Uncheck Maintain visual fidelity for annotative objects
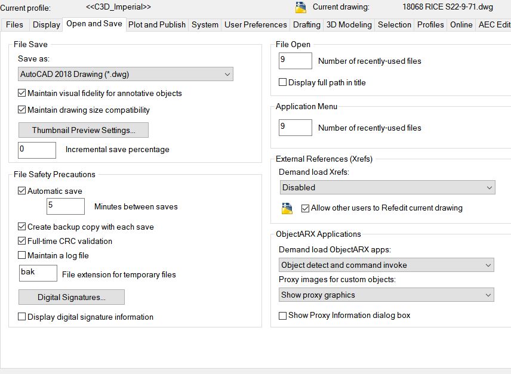Screen dimensions: 511x374 pyautogui.click(x=22, y=93)
